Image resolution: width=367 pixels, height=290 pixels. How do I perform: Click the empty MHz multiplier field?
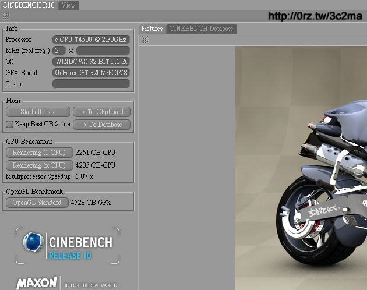(103, 51)
